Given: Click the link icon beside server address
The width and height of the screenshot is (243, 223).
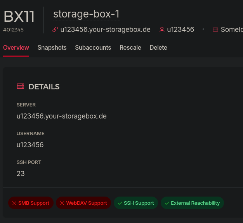Looking at the screenshot, I should (55, 30).
